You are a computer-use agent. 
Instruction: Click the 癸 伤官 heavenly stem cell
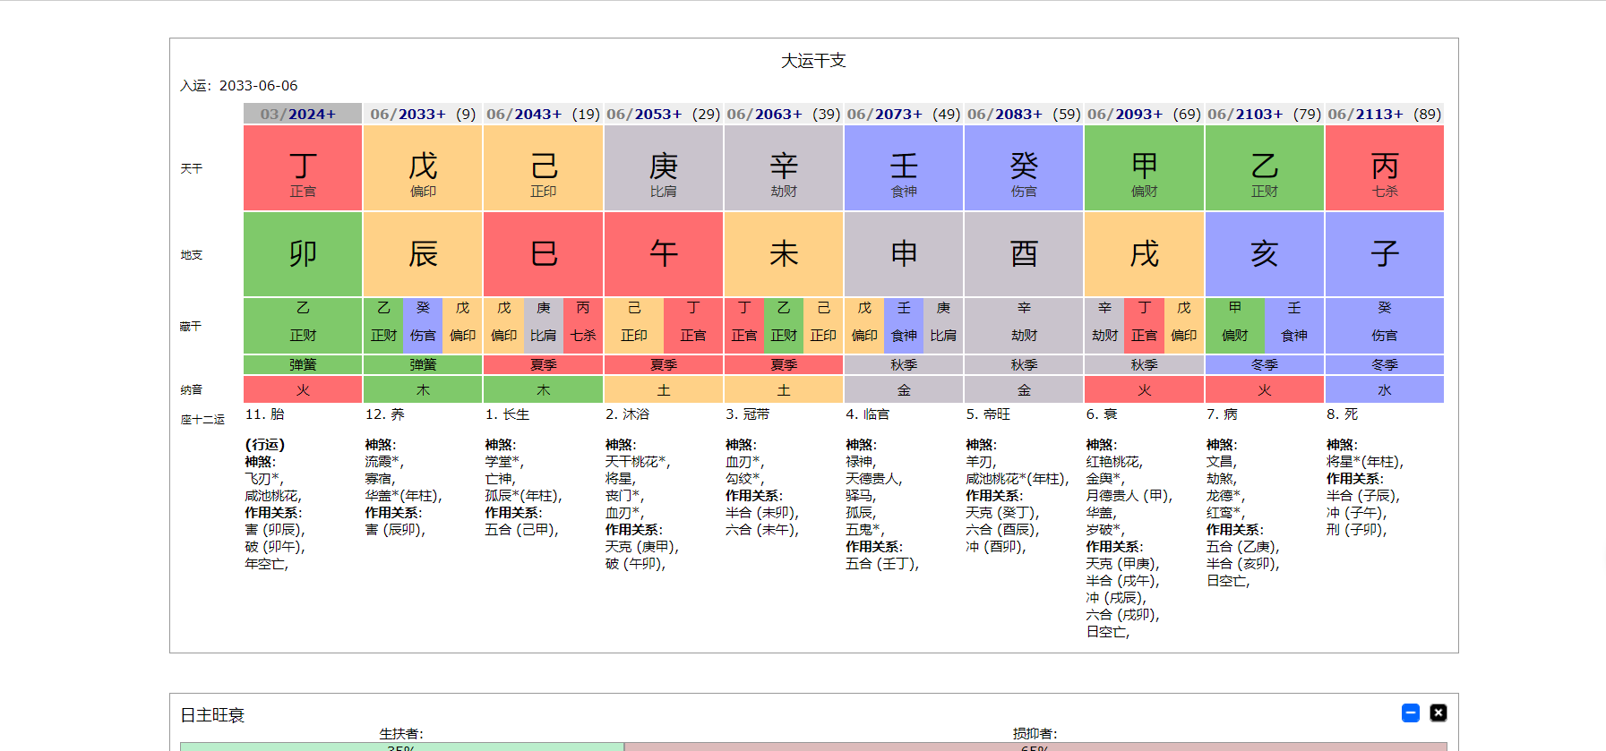click(x=1024, y=168)
